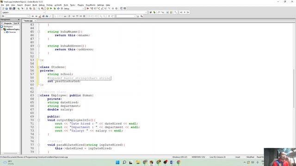Open the Debugging windows icon
This screenshot has width=296, height=166.
121,8
